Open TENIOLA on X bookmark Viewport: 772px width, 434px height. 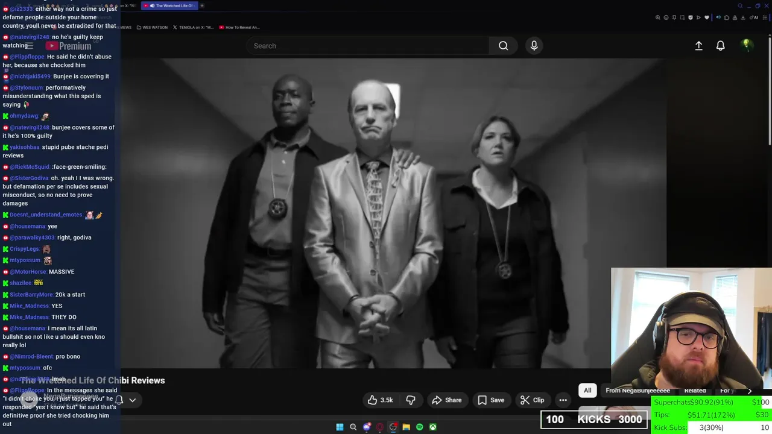193,27
